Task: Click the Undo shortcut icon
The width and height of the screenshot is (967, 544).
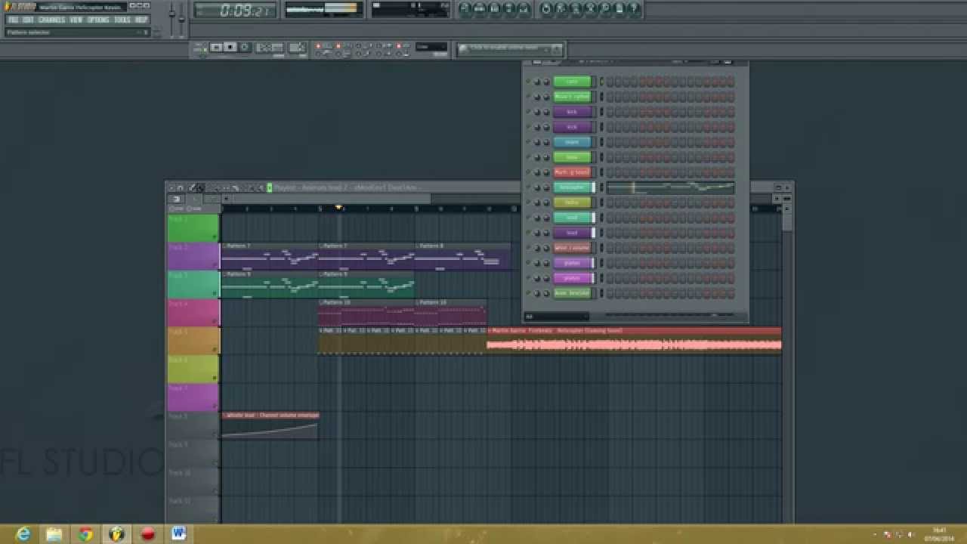Action: coord(545,9)
